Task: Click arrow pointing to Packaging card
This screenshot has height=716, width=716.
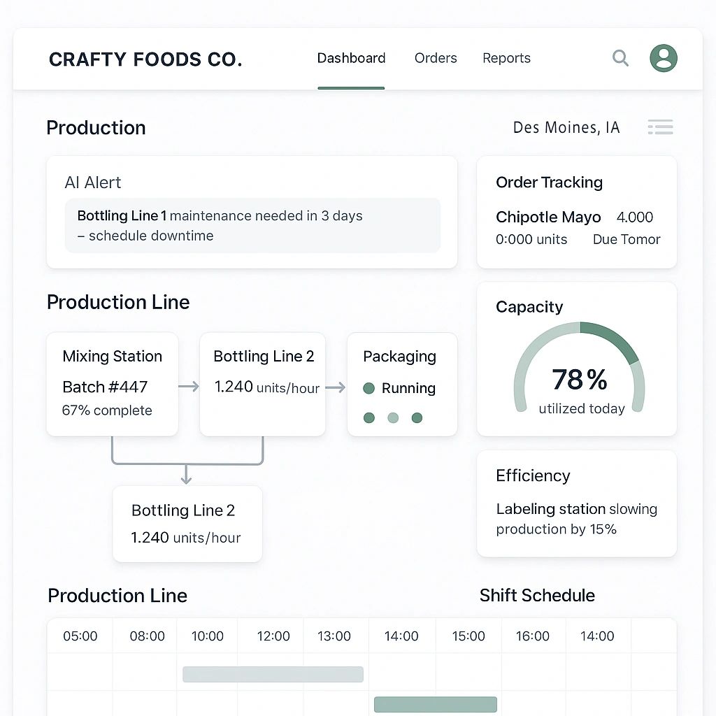Action: [x=336, y=387]
